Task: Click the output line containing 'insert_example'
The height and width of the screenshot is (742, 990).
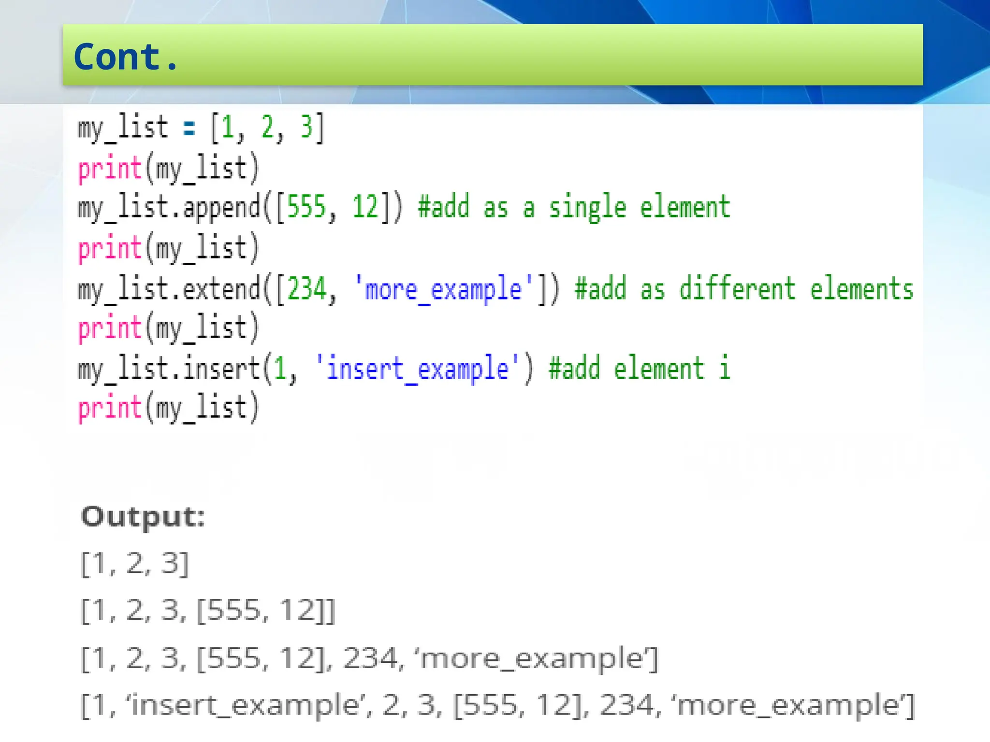Action: (x=498, y=705)
